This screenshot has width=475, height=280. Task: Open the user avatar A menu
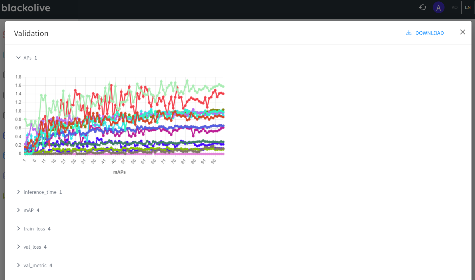pyautogui.click(x=438, y=8)
